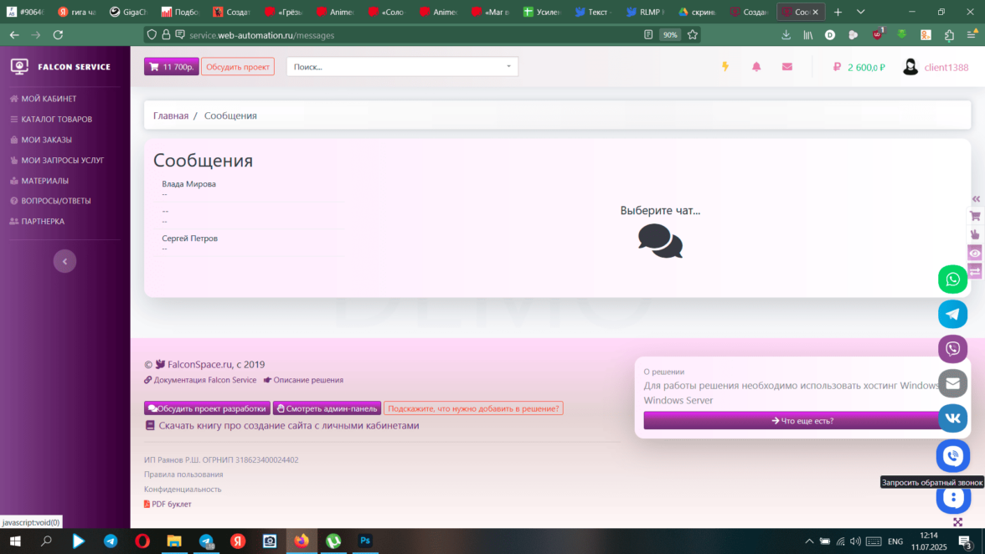Open Firefox downloads icon

point(786,35)
